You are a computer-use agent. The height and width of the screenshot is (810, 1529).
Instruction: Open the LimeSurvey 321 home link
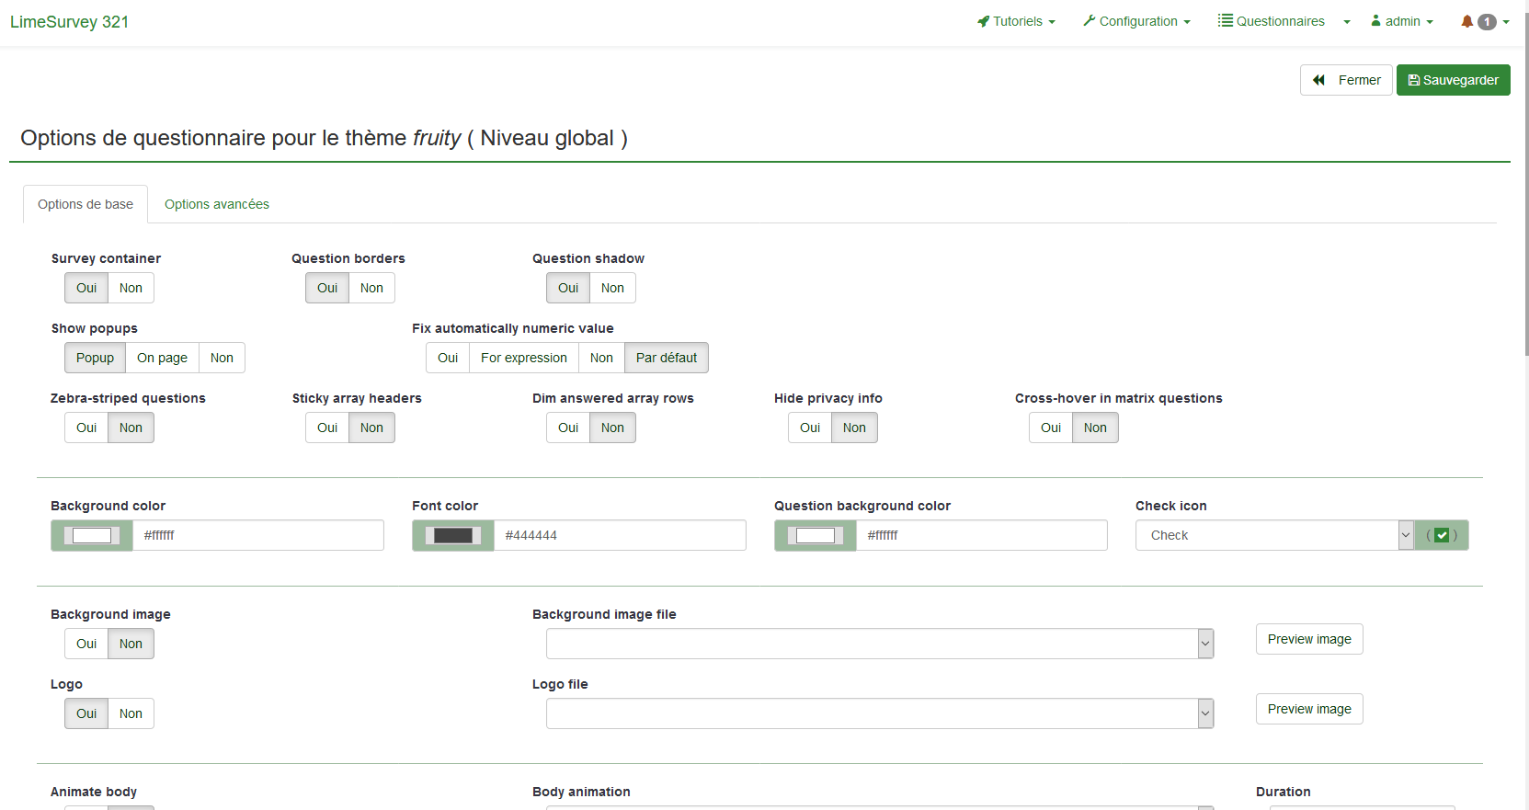click(70, 22)
